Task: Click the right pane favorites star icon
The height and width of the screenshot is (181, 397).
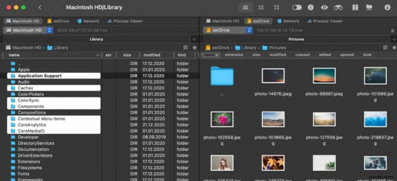Action: tap(394, 47)
